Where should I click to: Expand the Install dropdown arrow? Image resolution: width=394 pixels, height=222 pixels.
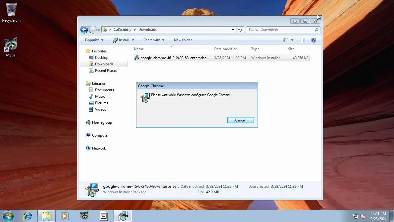pos(133,40)
